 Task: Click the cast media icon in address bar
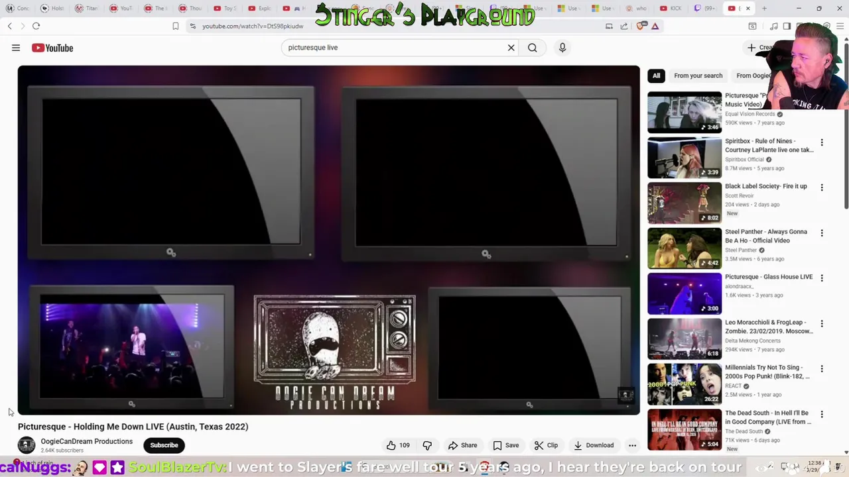[609, 26]
